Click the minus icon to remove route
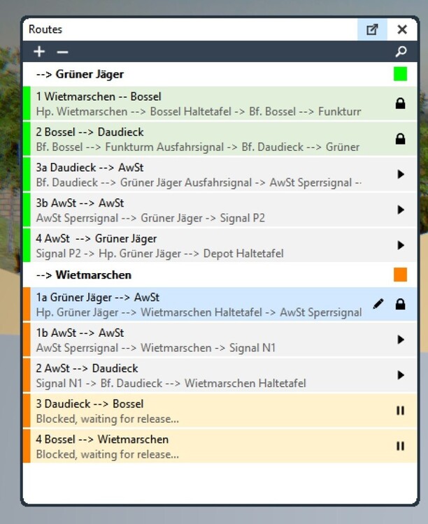The height and width of the screenshot is (524, 428). (62, 52)
